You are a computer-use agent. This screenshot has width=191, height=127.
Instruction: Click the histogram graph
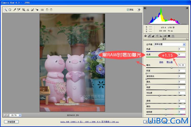pyautogui.click(x=166, y=16)
